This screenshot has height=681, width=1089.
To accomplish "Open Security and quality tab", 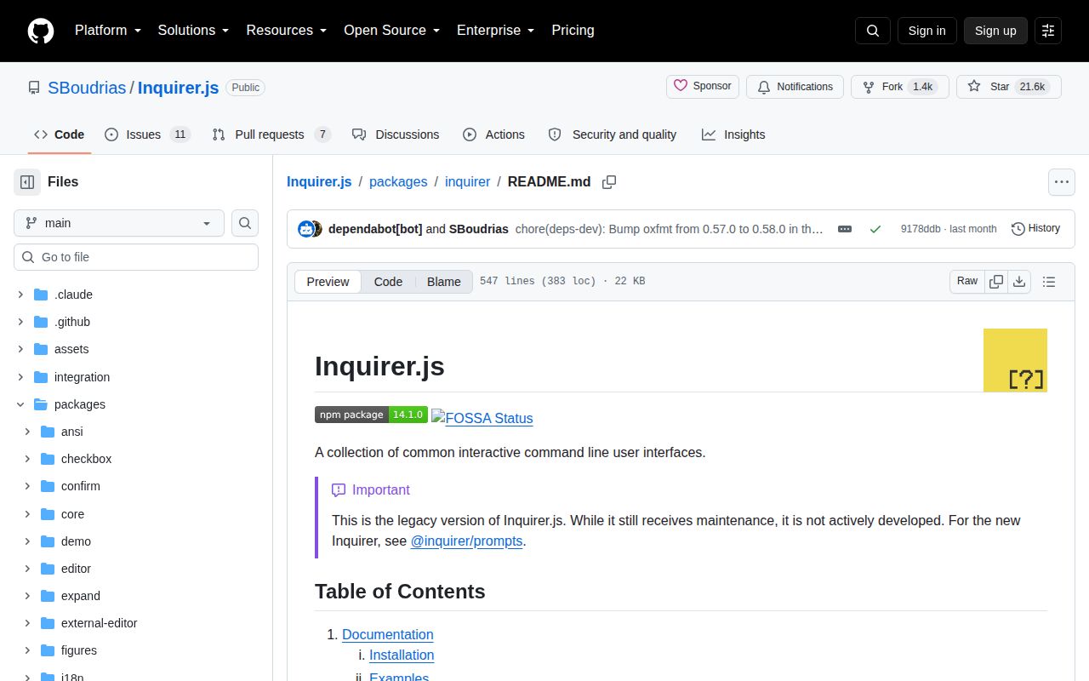I will tap(613, 134).
